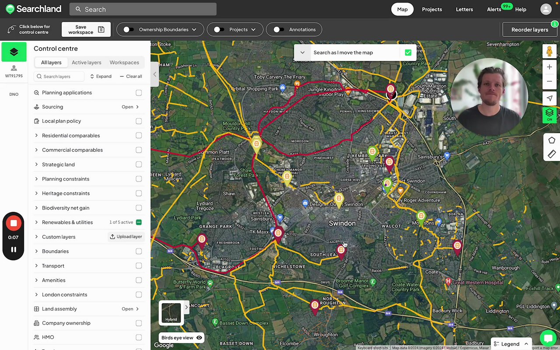The height and width of the screenshot is (350, 560).
Task: Click the red marker near Grange Park
Action: 202,240
